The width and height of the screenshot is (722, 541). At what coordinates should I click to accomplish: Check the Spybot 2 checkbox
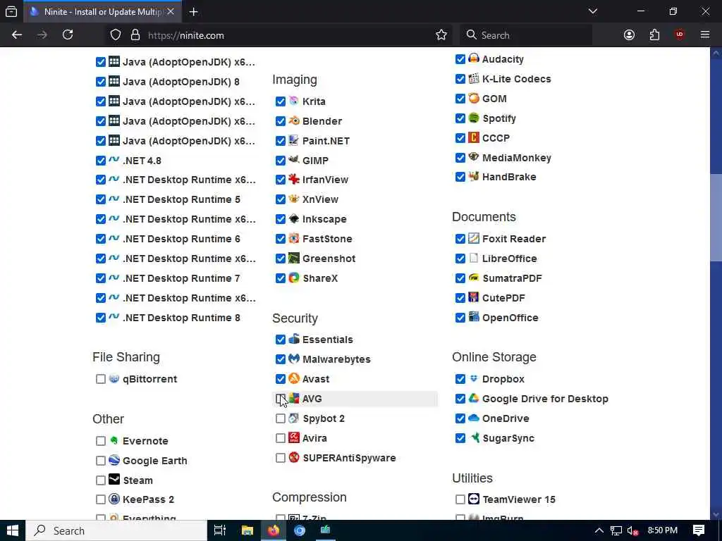[x=281, y=418]
